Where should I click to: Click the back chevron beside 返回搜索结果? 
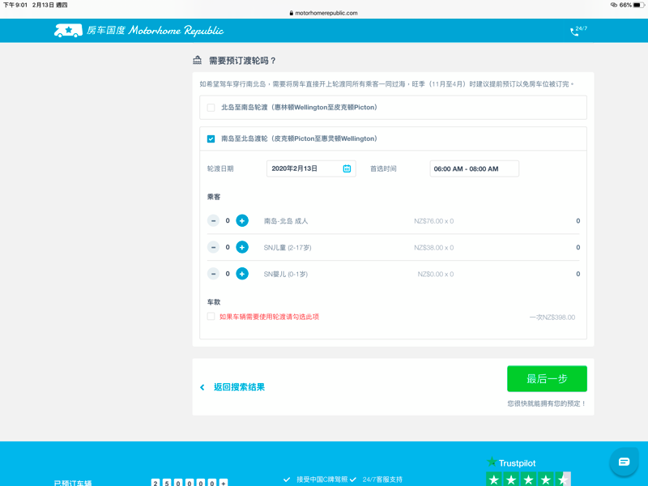(x=202, y=387)
